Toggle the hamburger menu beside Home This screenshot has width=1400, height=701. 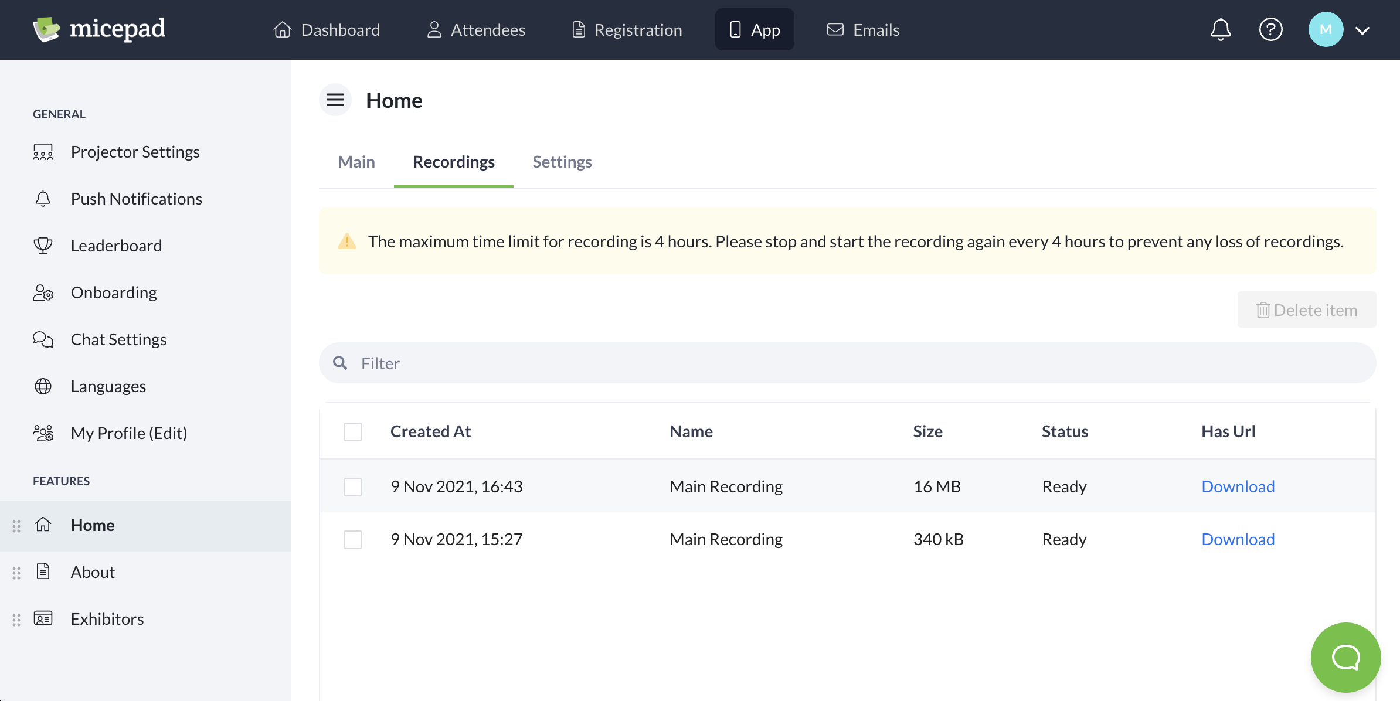click(x=335, y=100)
